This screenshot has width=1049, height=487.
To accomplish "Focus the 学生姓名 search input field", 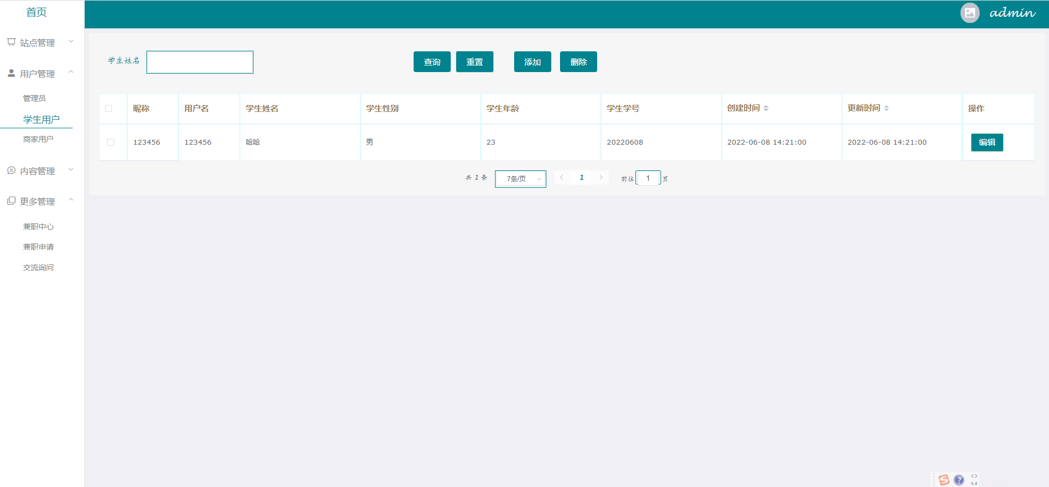I will (200, 62).
